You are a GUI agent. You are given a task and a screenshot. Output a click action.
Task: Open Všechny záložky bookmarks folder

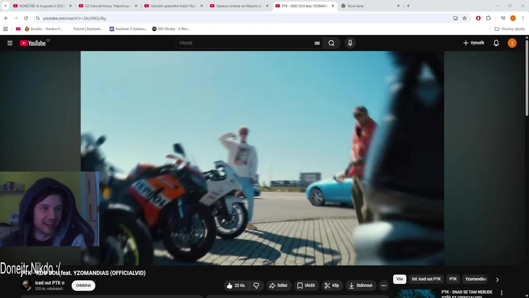[x=510, y=29]
